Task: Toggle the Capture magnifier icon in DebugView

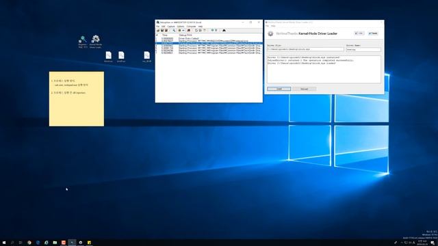Action: coord(174,30)
